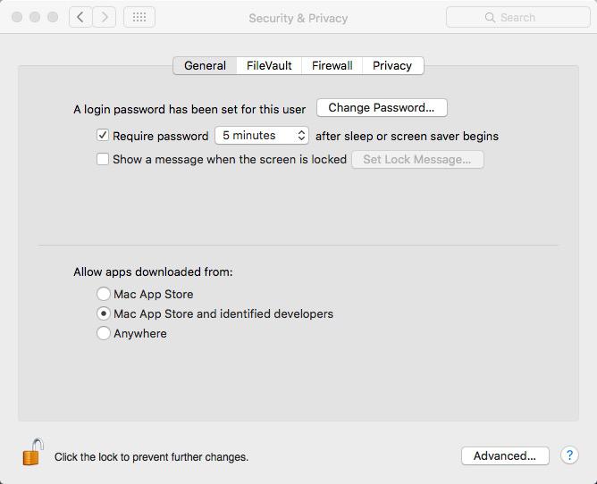The image size is (597, 484).
Task: Open the Firewall tab
Action: pos(332,65)
